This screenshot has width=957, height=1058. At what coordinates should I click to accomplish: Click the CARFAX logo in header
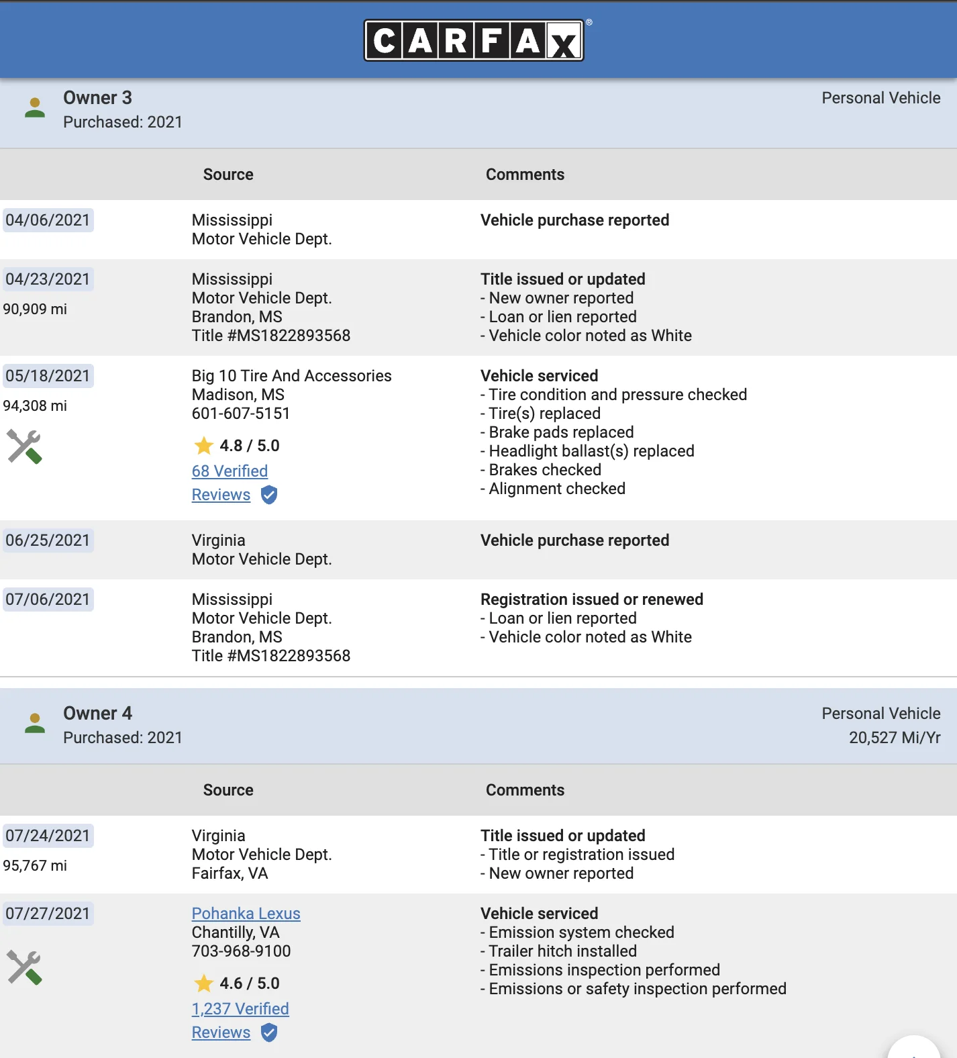[474, 40]
